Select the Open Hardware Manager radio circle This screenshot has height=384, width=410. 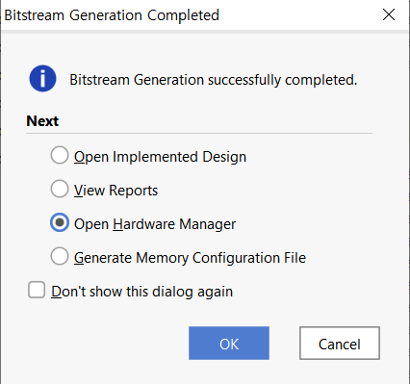pyautogui.click(x=60, y=222)
